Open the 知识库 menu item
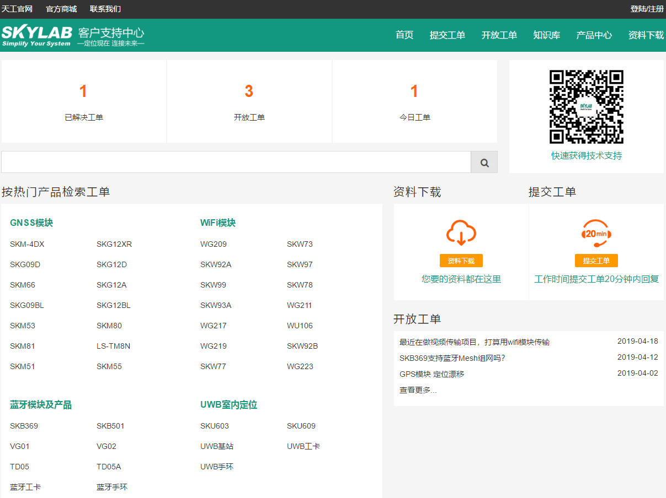This screenshot has height=498, width=666. point(546,35)
